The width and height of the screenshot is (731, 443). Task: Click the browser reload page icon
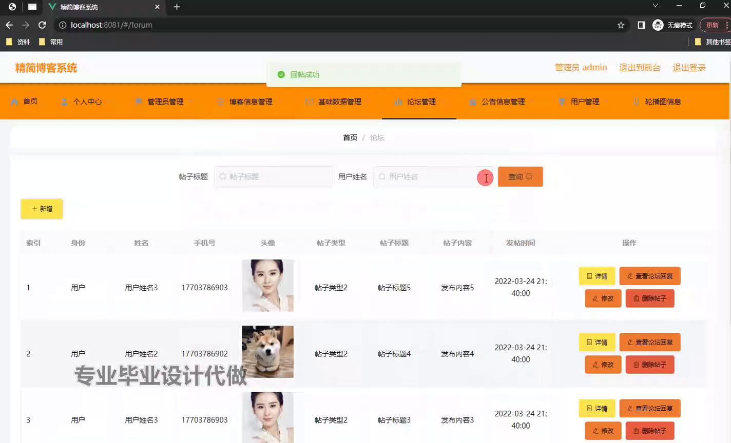click(42, 25)
